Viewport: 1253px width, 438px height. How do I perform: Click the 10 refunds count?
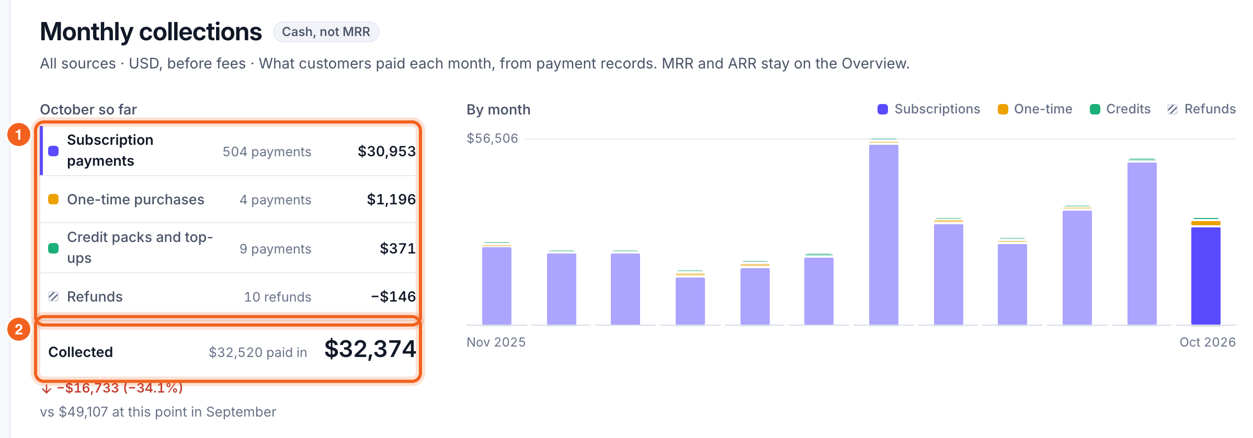click(278, 297)
